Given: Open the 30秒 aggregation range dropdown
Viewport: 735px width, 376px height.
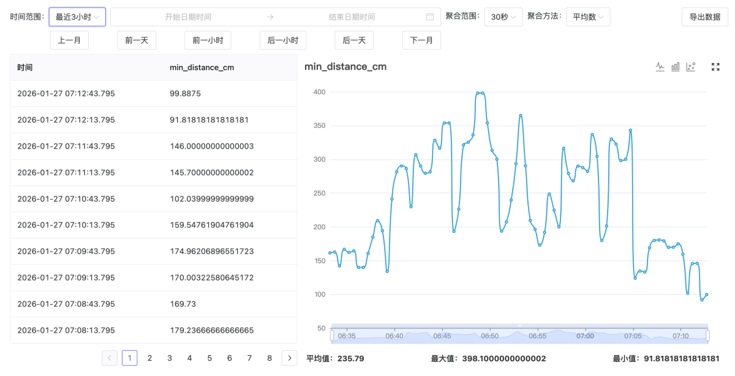Looking at the screenshot, I should (x=503, y=17).
